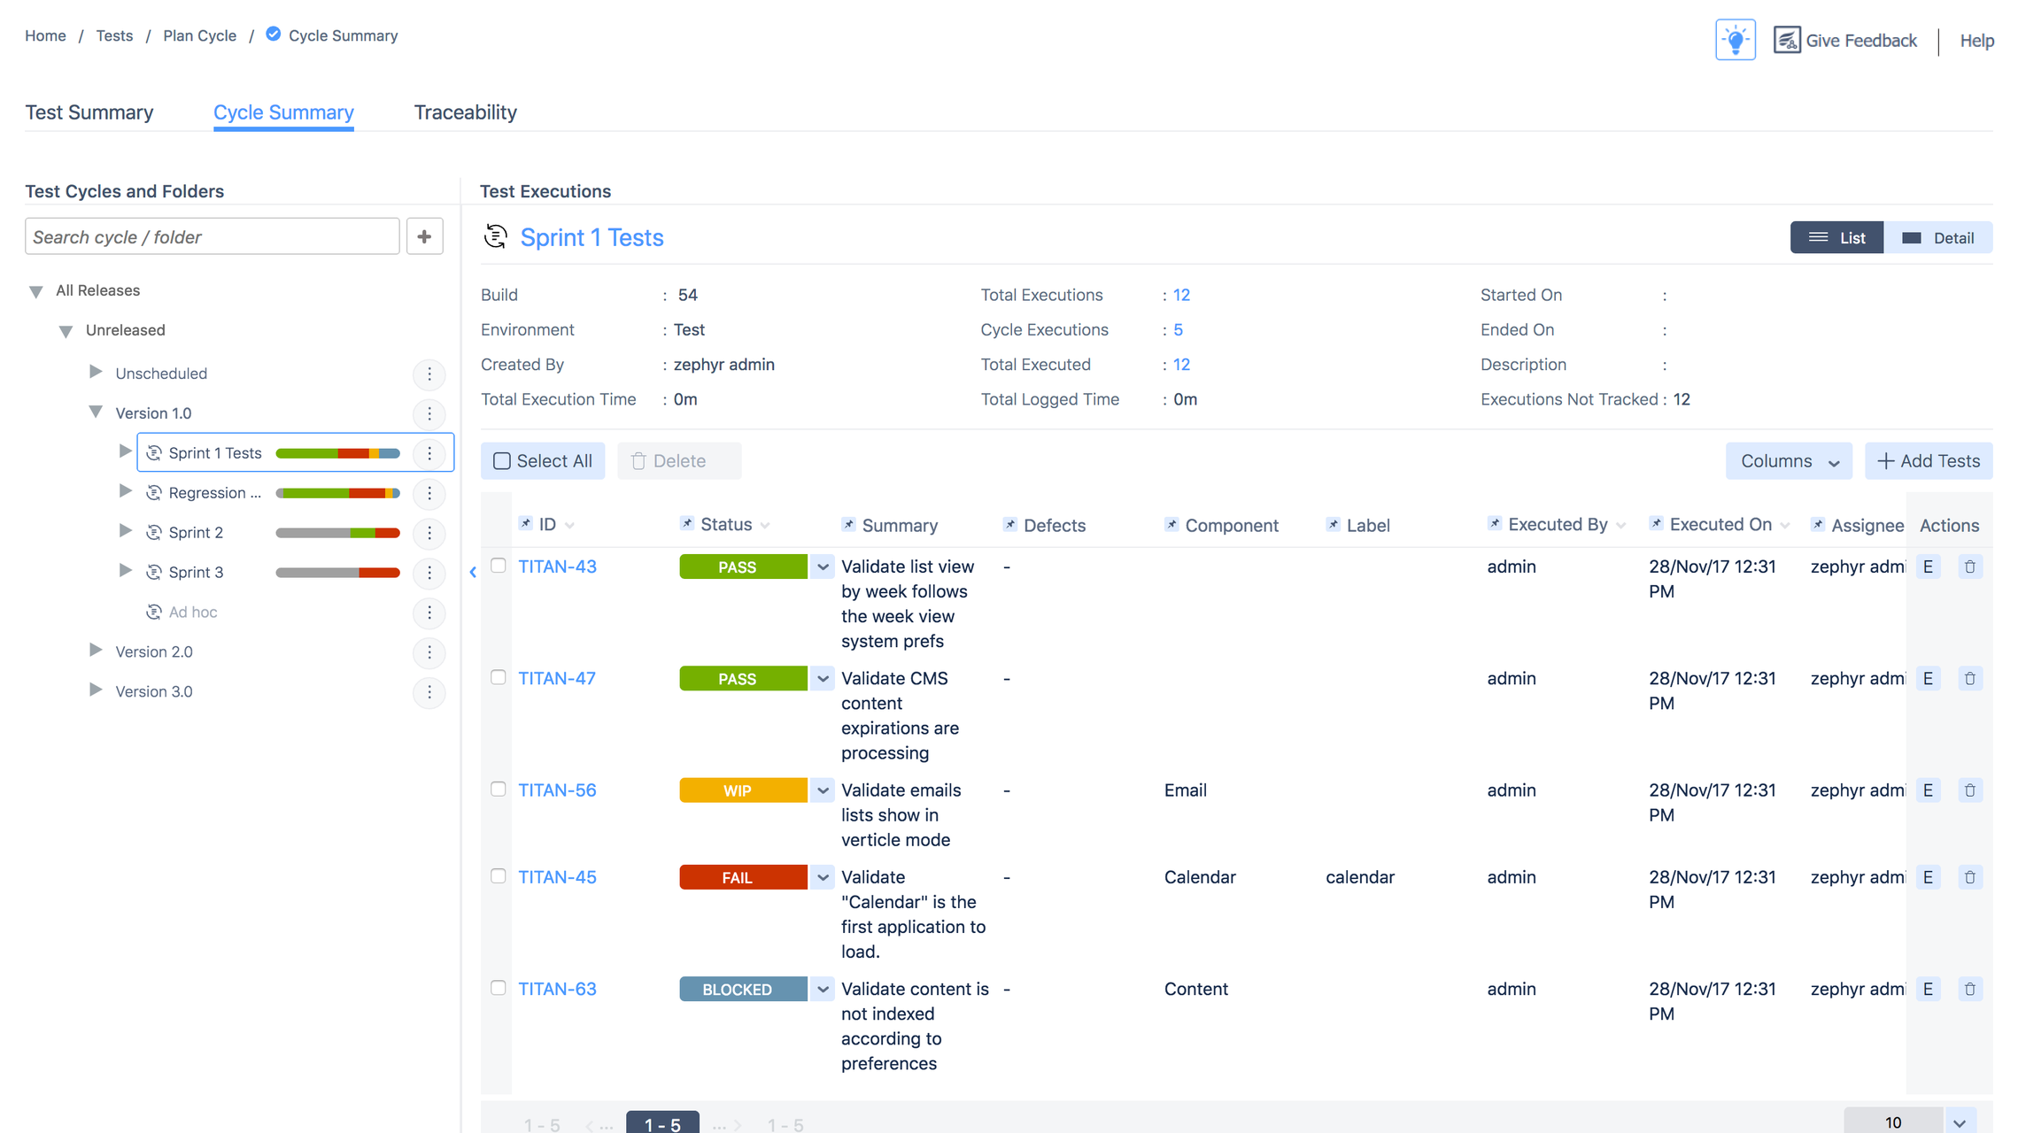Screen dimensions: 2018x1133
Task: Check the Select All checkbox
Action: coord(502,461)
